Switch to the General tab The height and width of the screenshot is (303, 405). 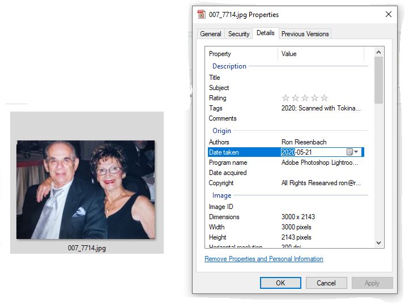click(211, 34)
